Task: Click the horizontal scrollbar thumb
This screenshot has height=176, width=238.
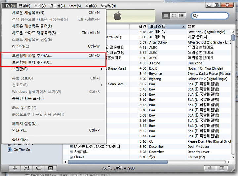Action: 118,162
